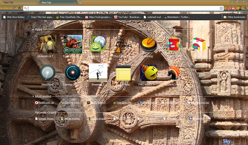Collapse the Apps section

33,29
